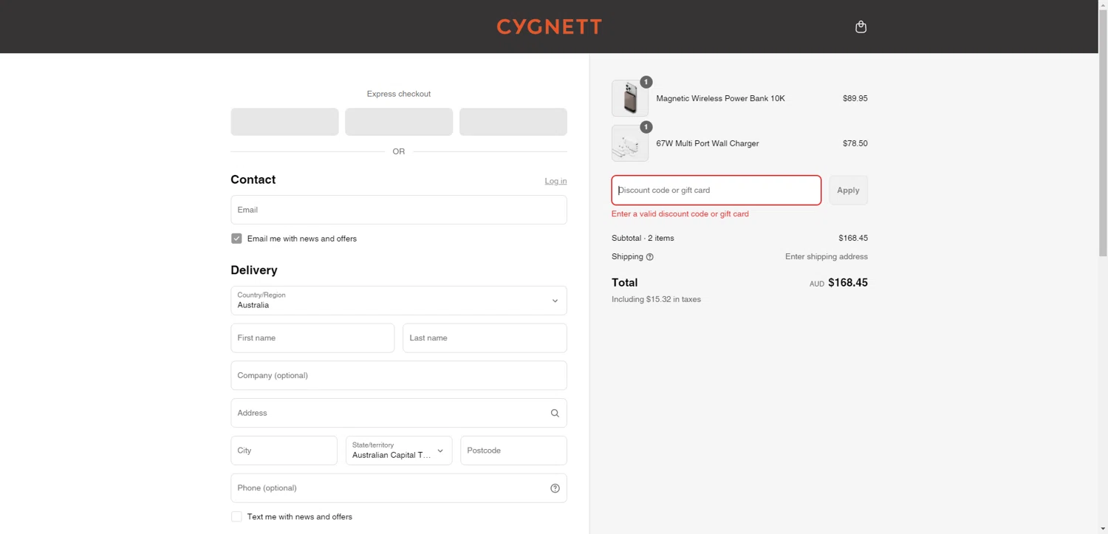Open the shopping bag cart icon
Screen dimensions: 1108x534
pos(861,27)
